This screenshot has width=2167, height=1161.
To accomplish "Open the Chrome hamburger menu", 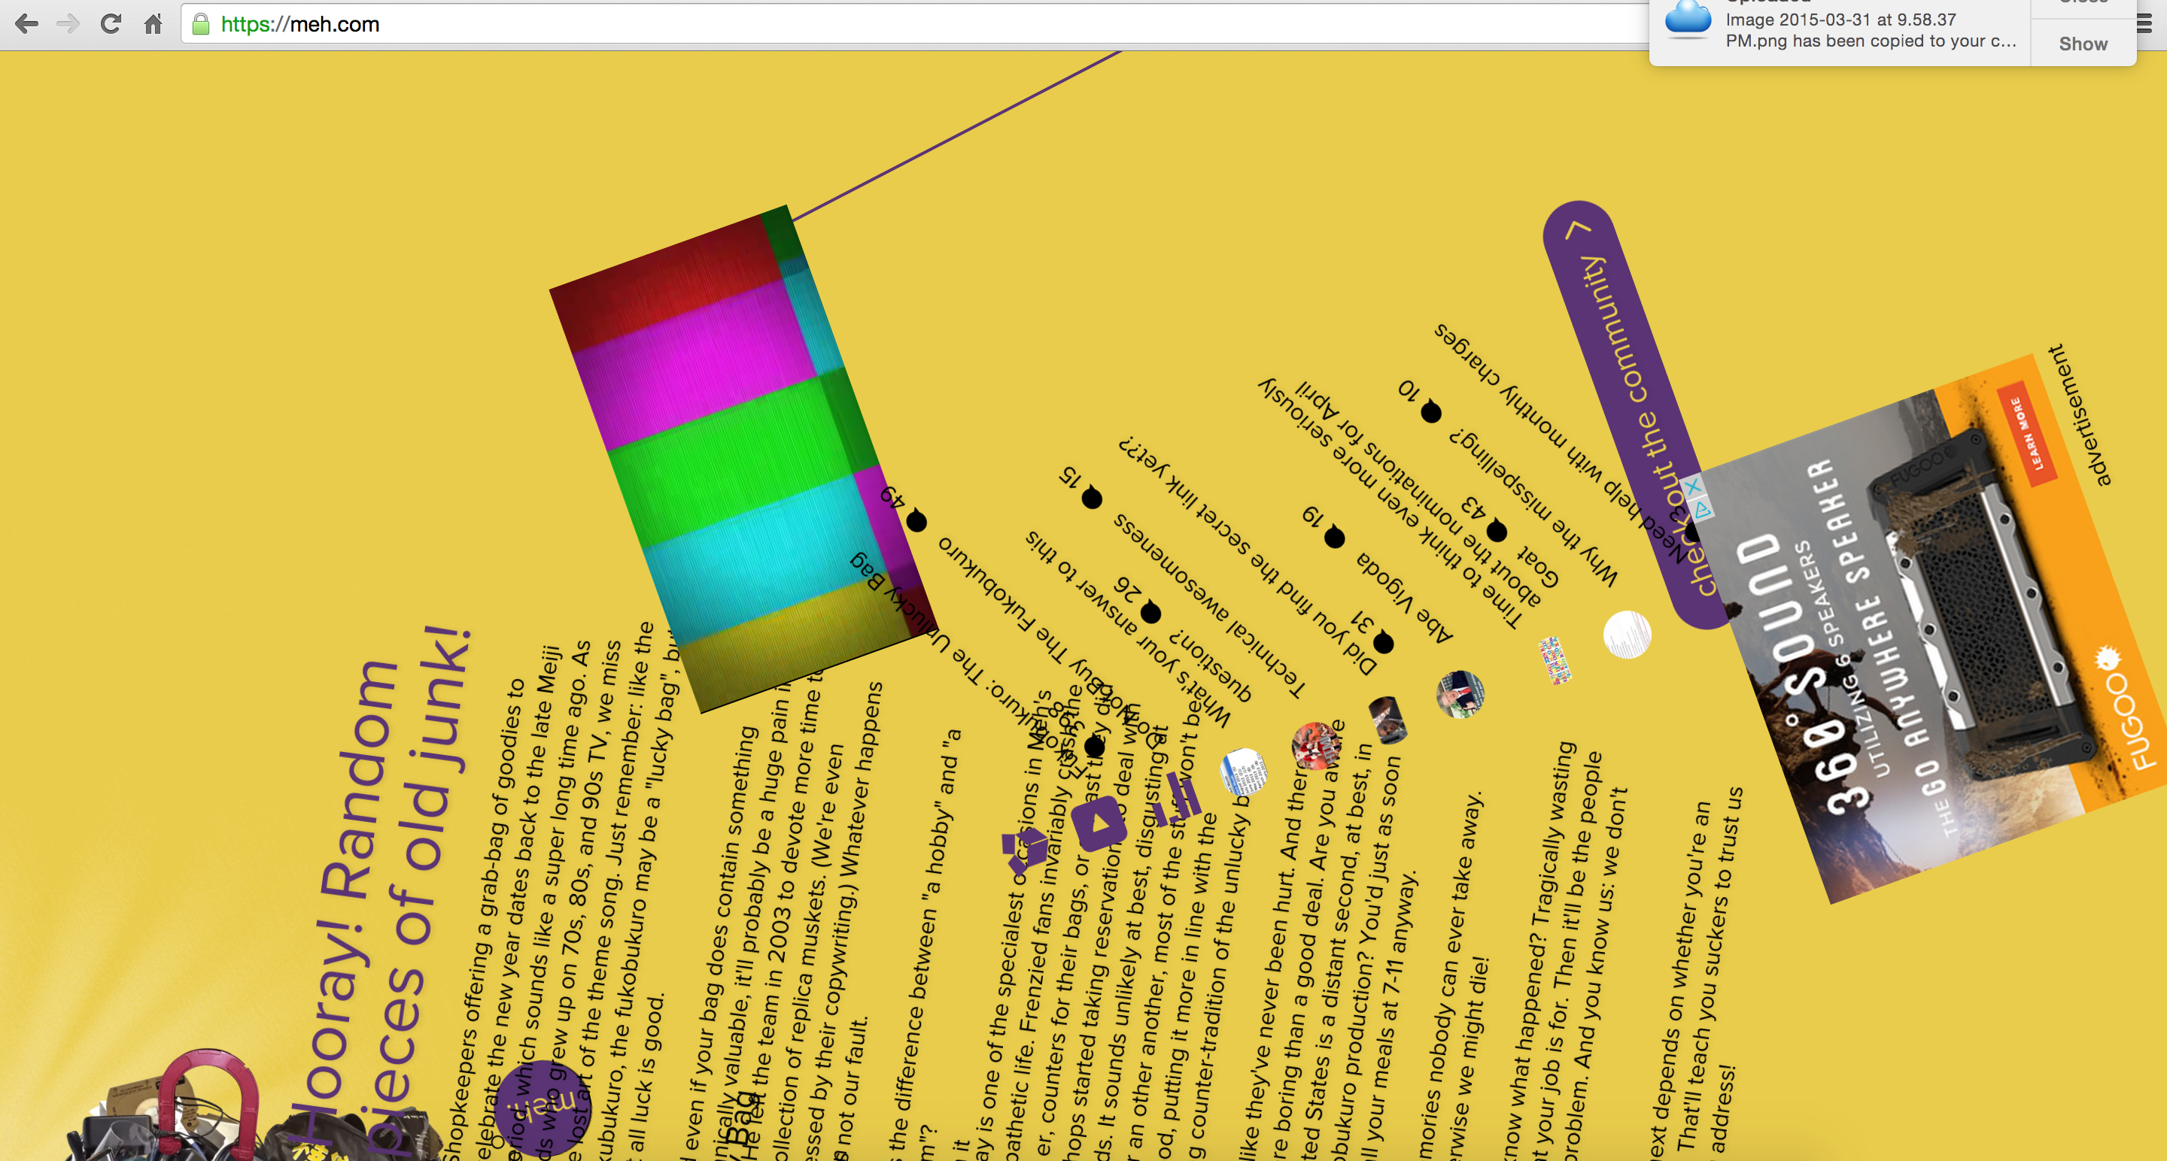I will coord(2144,23).
